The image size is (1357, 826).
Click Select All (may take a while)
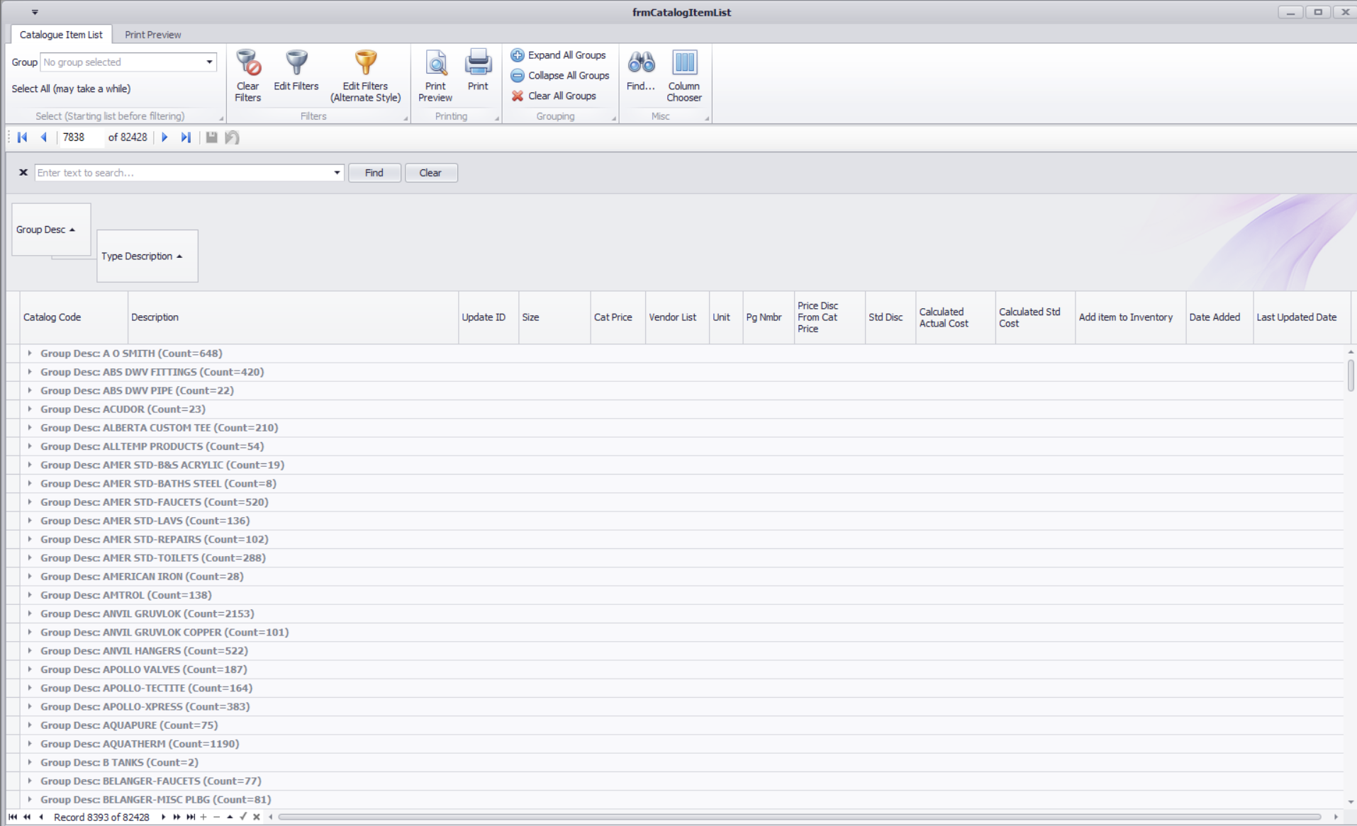point(70,89)
